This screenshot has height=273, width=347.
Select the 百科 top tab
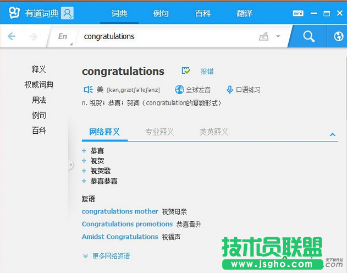203,14
